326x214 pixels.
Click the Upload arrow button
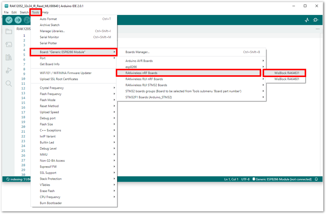tap(18, 20)
